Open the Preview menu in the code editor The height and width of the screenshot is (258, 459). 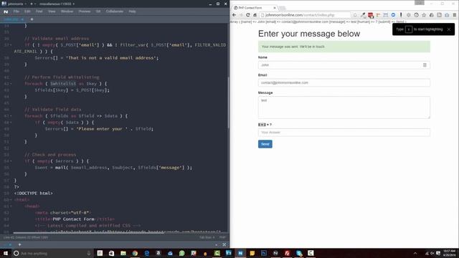pyautogui.click(x=85, y=11)
